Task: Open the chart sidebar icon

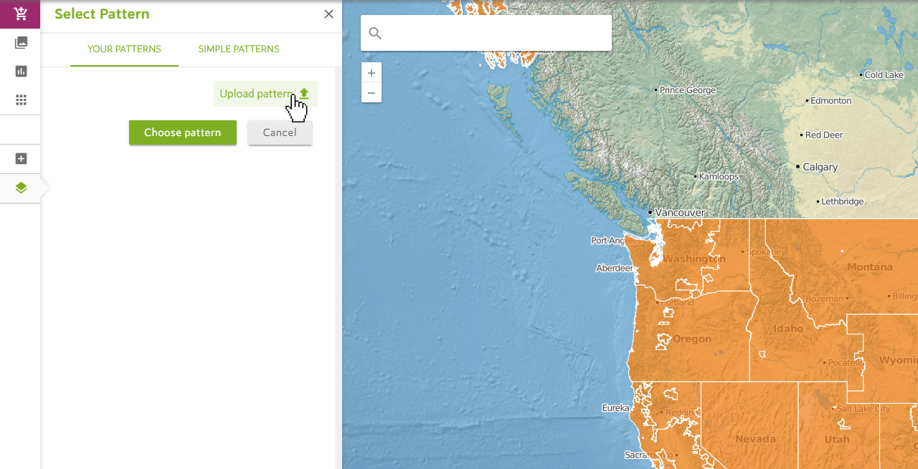Action: 21,71
